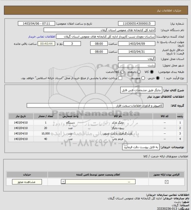This screenshot has height=210, width=191.
Task: Select the ریبون چاپگر item name
Action: pyautogui.click(x=118, y=128)
